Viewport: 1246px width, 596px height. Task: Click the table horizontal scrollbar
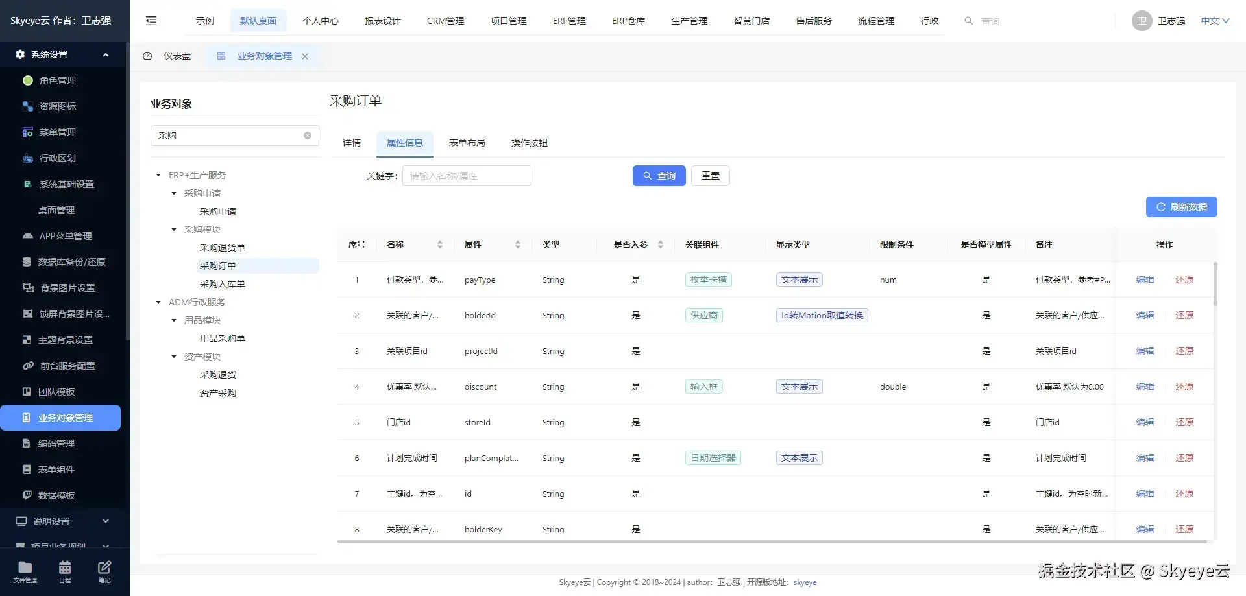[x=772, y=541]
